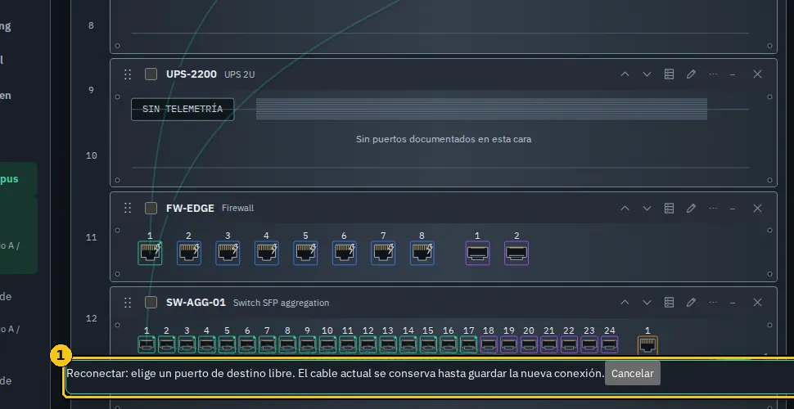The height and width of the screenshot is (409, 794).
Task: Move FW-EDGE up with chevron
Action: point(625,208)
